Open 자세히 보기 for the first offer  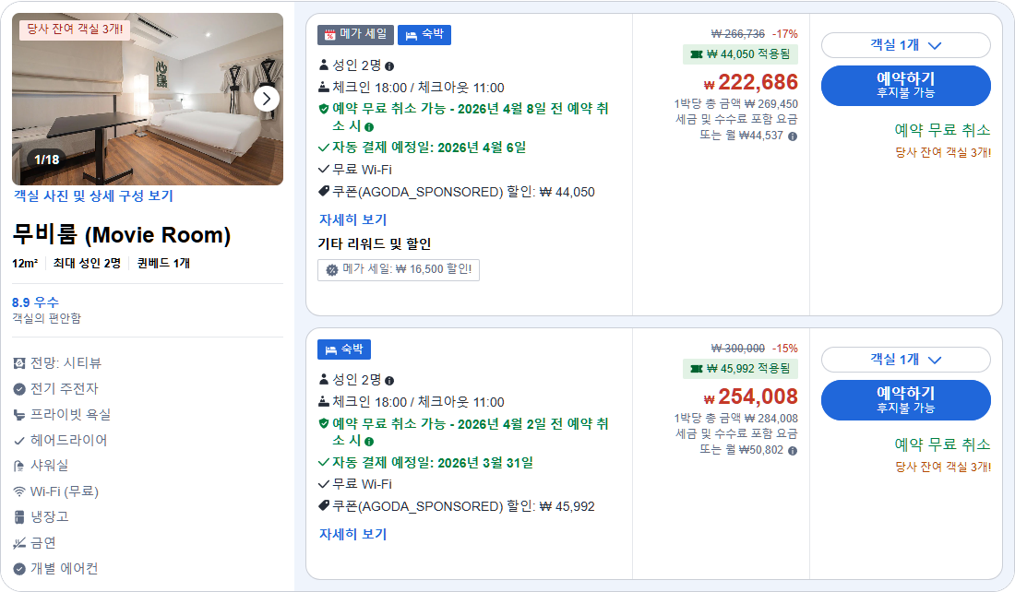coord(352,219)
